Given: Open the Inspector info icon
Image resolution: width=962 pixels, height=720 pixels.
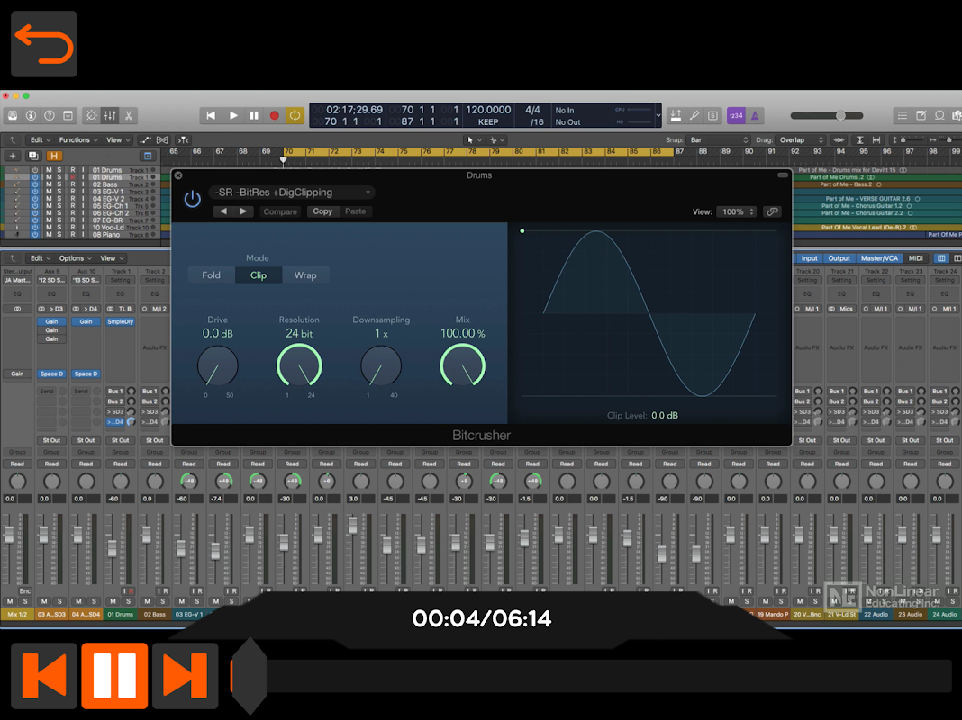Looking at the screenshot, I should [x=31, y=115].
